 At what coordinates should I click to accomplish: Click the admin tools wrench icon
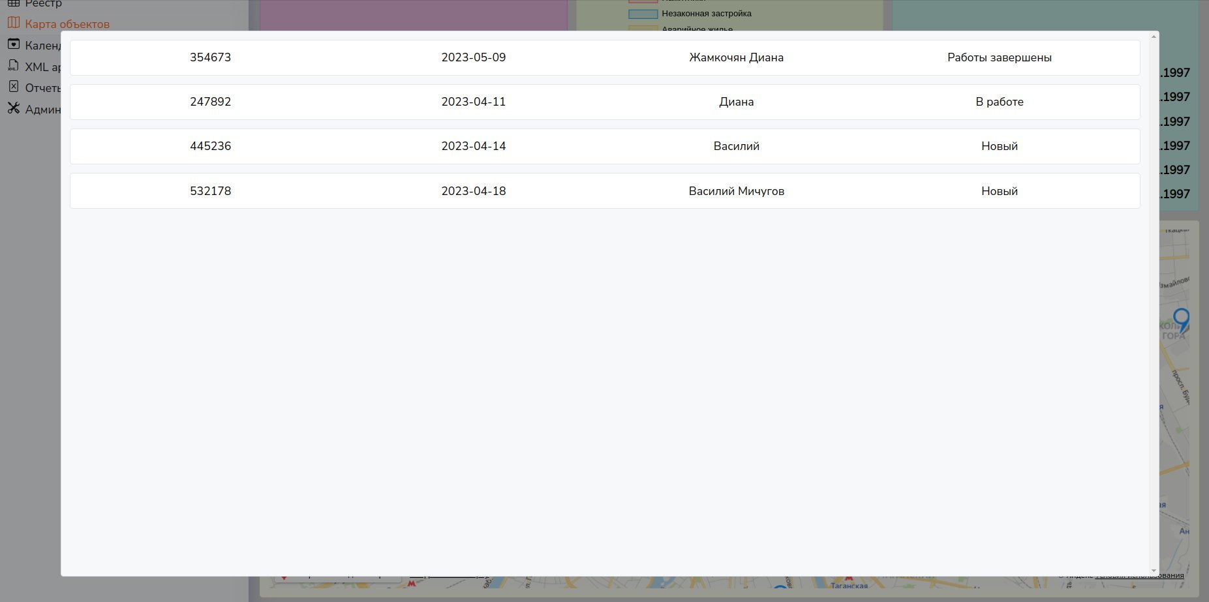[x=14, y=108]
